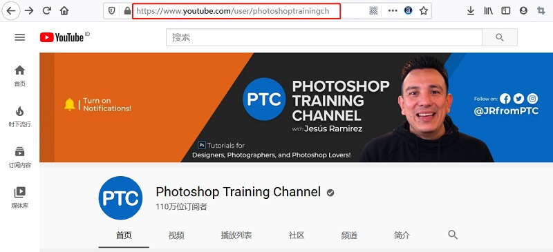
Task: Click the browser reload button
Action: pyautogui.click(x=47, y=11)
